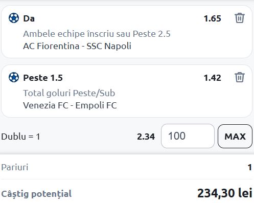Viewport: 254px width, 203px height.
Task: Set the maximum stake with MAX
Action: tap(235, 136)
